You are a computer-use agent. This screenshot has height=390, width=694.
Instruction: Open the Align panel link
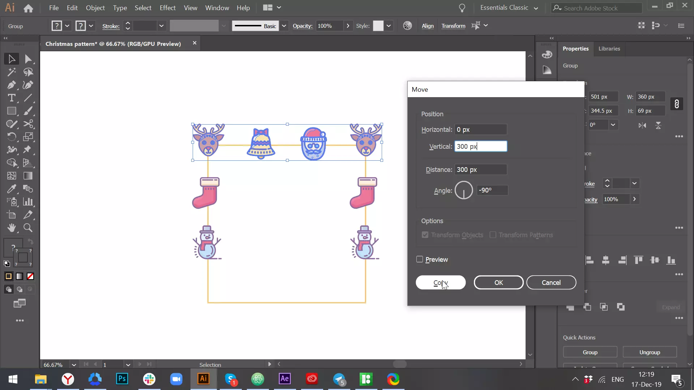coord(428,26)
